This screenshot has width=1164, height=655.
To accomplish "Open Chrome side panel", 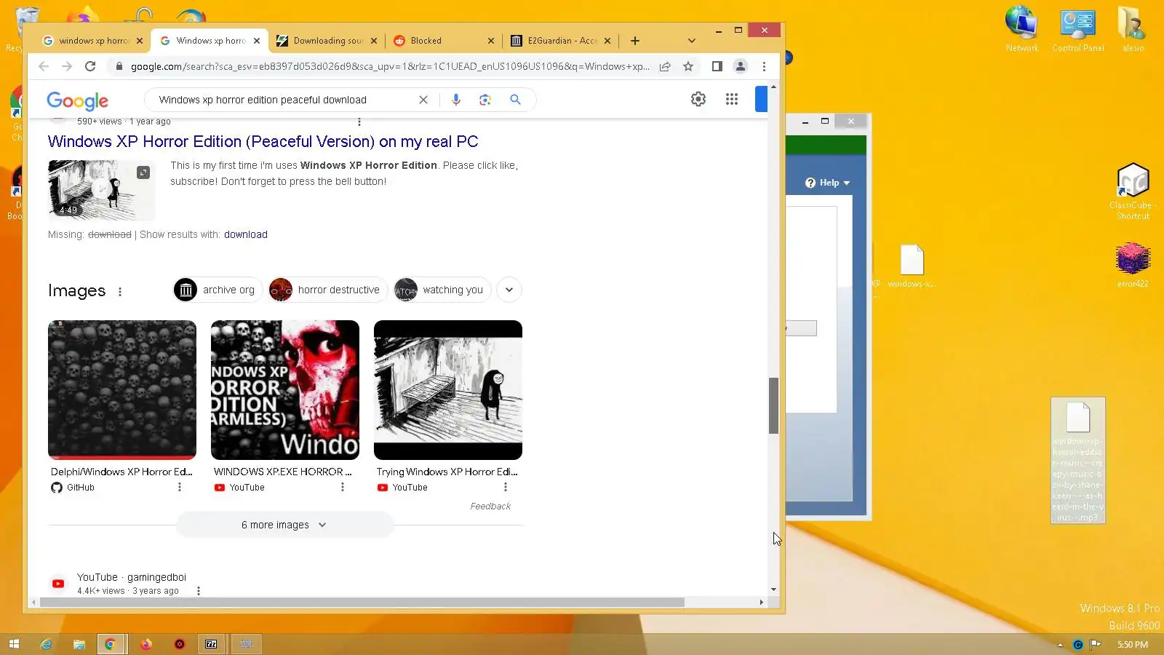I will point(717,66).
